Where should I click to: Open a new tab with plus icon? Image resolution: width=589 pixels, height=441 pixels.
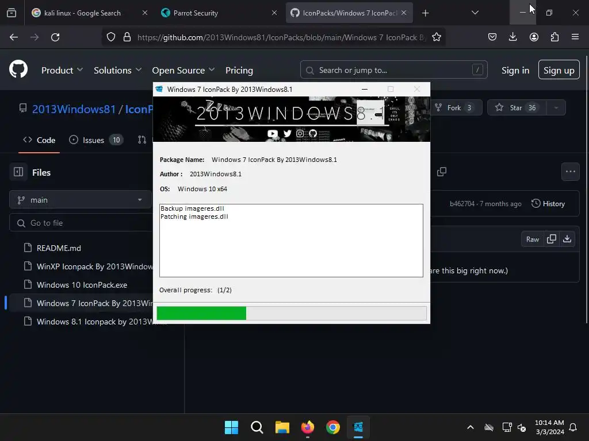(425, 13)
